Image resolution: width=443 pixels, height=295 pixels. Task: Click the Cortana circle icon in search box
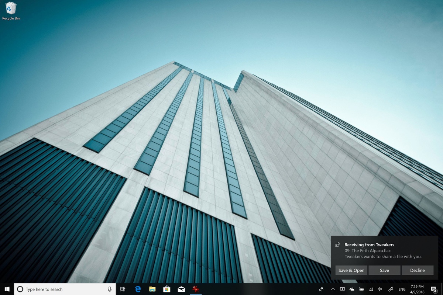point(20,289)
